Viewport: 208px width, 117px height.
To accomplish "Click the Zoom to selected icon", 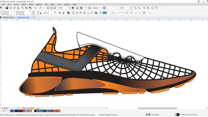I will coord(144,8).
